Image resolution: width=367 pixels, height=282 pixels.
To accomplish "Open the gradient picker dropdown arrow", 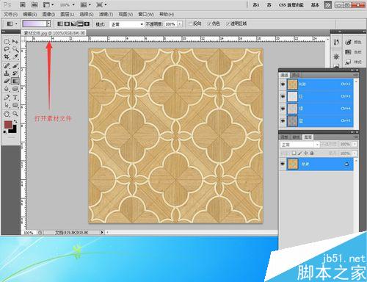I will click(48, 23).
